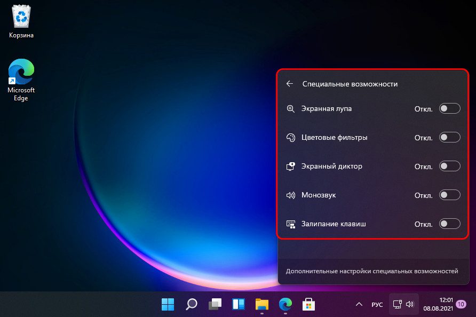
Task: Open the Widgets panel from taskbar
Action: click(239, 304)
